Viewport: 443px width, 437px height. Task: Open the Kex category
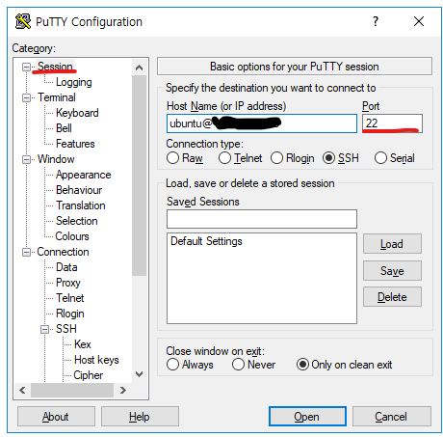tap(83, 344)
